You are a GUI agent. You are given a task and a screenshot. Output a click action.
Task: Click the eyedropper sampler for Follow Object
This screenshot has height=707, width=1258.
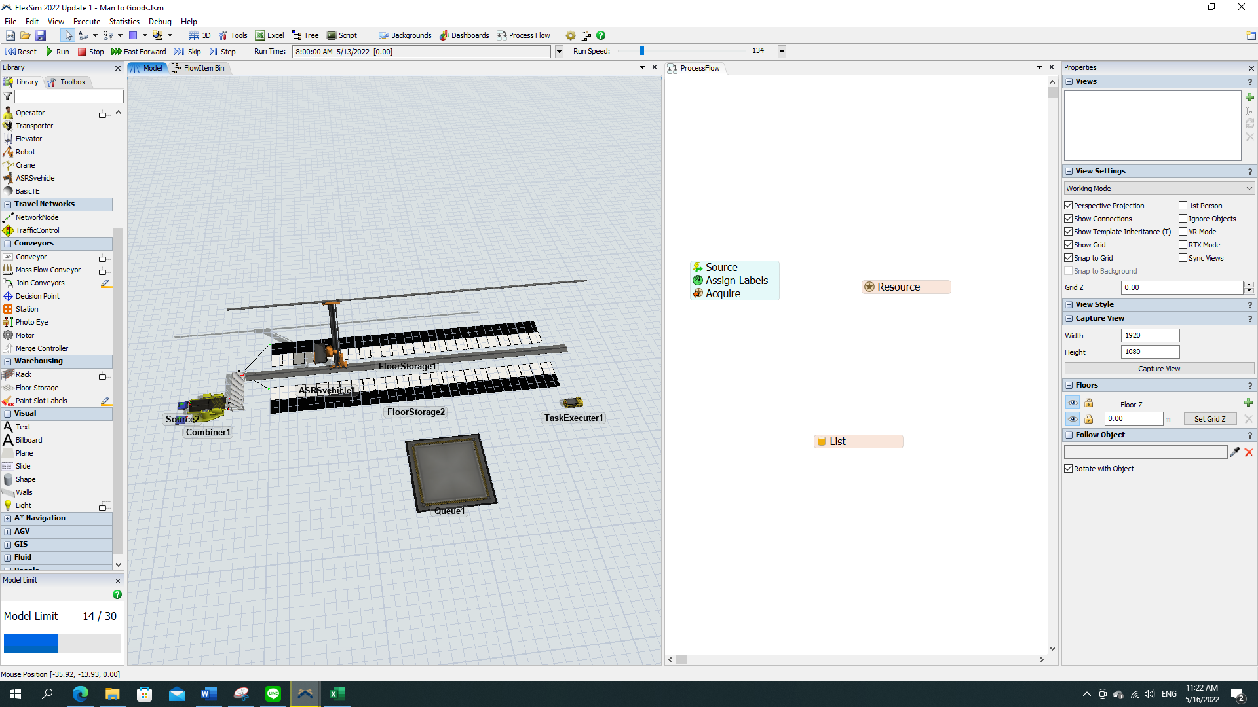click(x=1234, y=452)
